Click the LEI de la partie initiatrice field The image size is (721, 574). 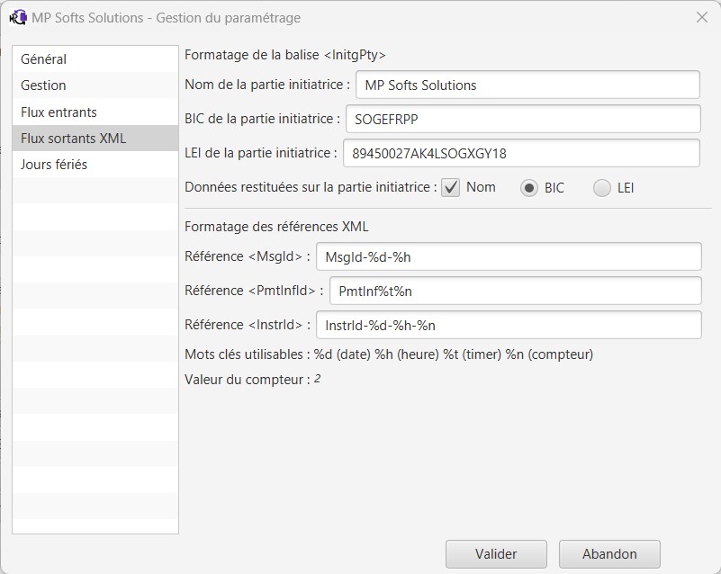pos(521,153)
